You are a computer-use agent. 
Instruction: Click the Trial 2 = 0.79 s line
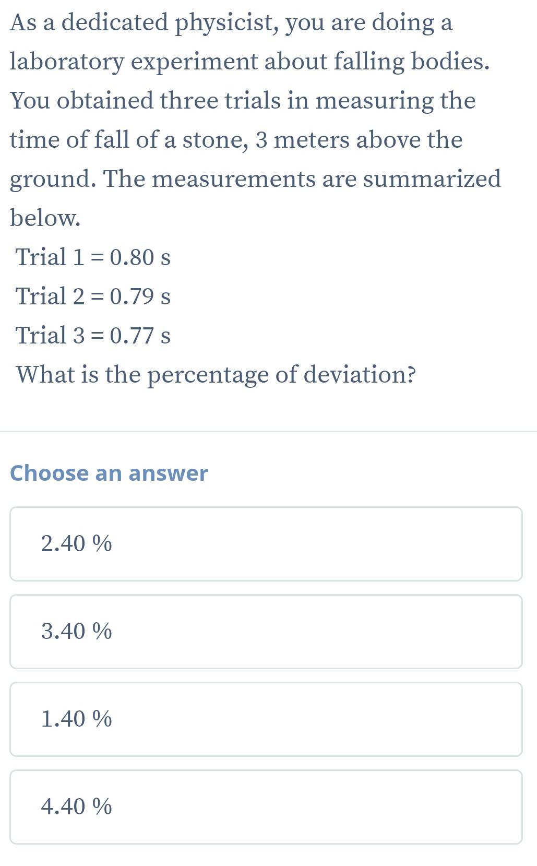[x=93, y=296]
